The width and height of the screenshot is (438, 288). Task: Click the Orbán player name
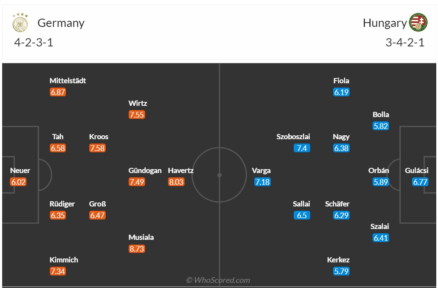coord(379,170)
